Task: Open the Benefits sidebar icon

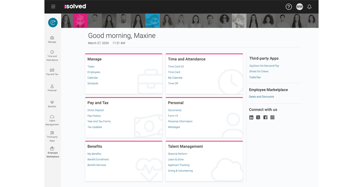Action: click(x=52, y=104)
